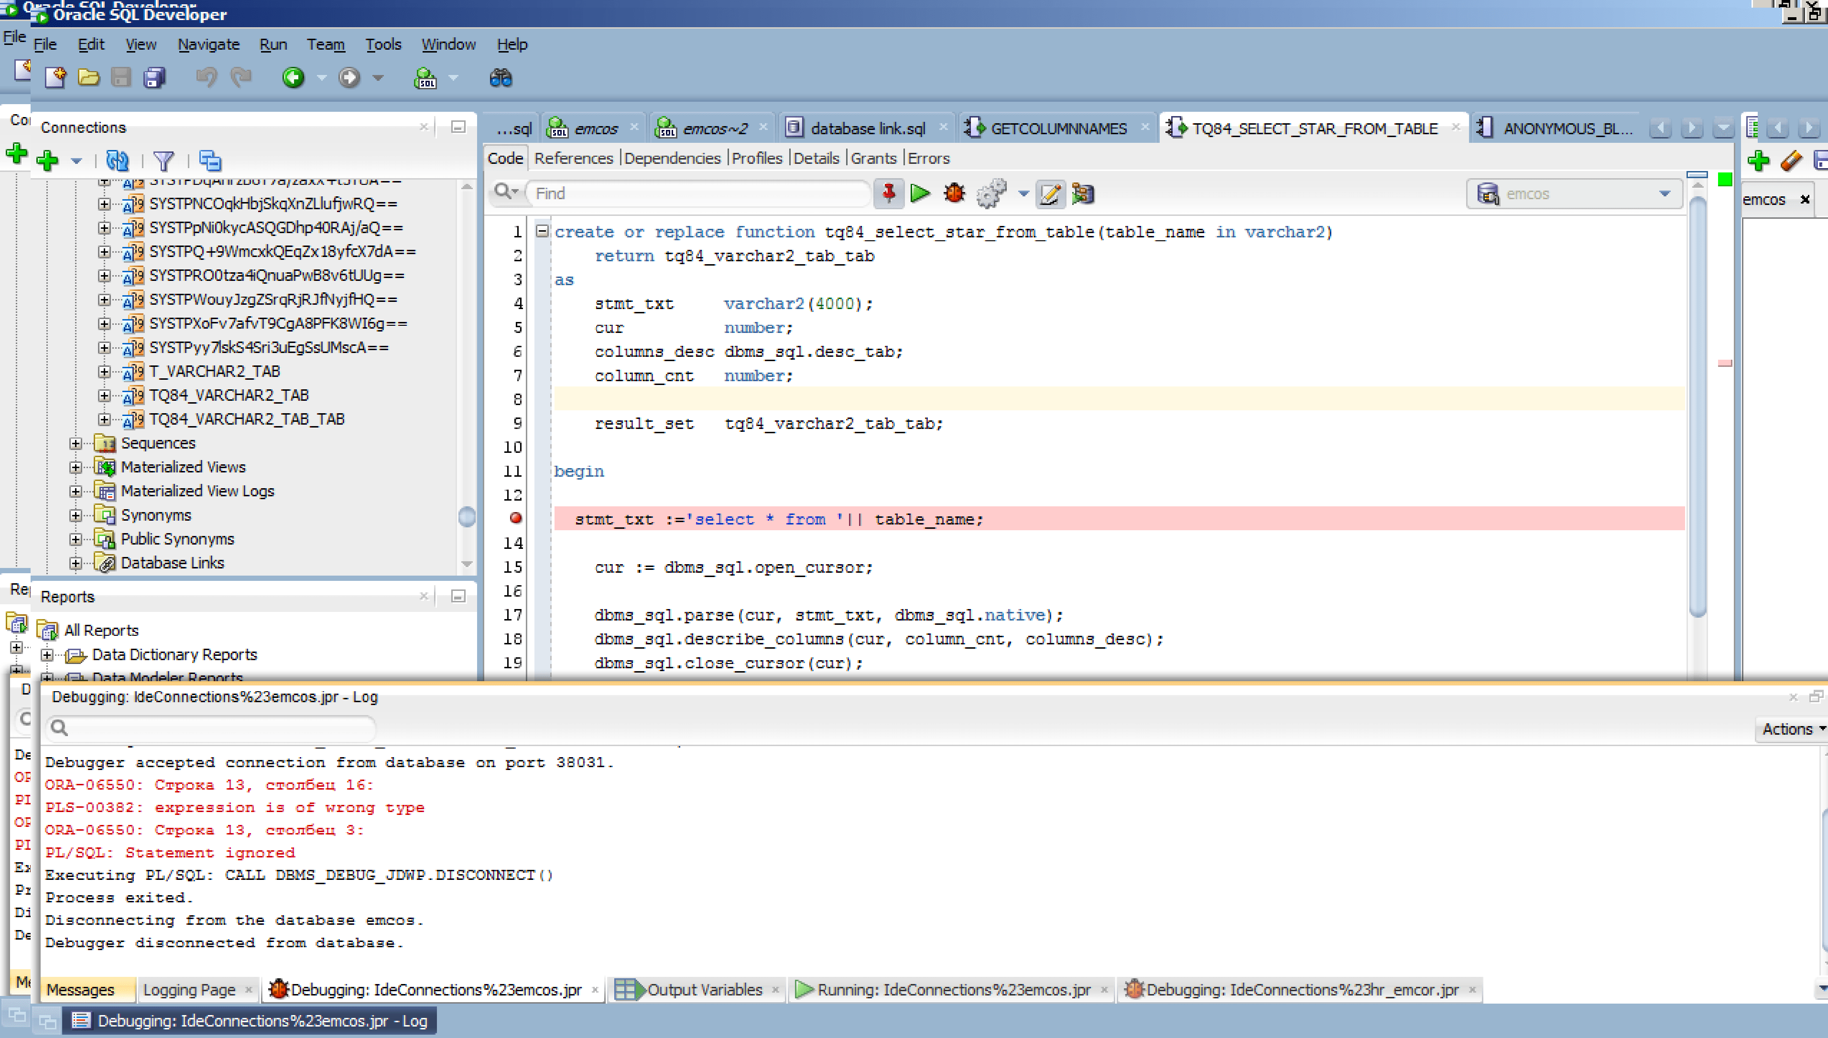Open the Navigate menu
The image size is (1828, 1038).
[208, 44]
